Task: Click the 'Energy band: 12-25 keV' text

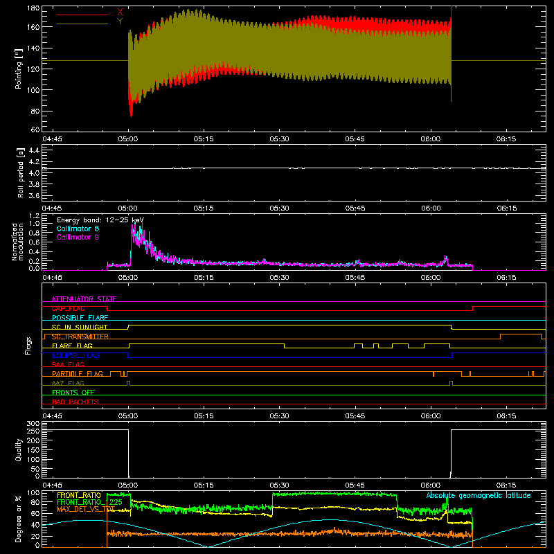Action: (100, 220)
